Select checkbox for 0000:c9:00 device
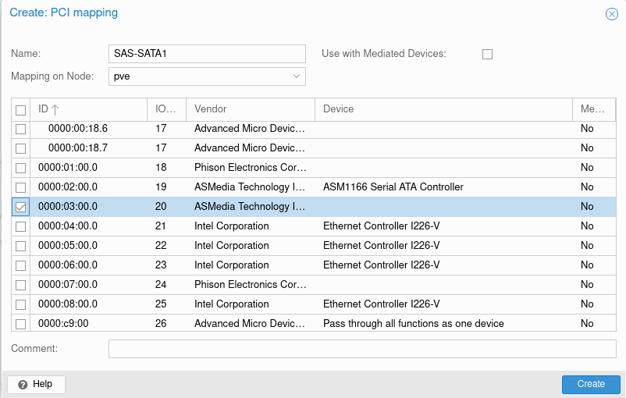 tap(21, 324)
